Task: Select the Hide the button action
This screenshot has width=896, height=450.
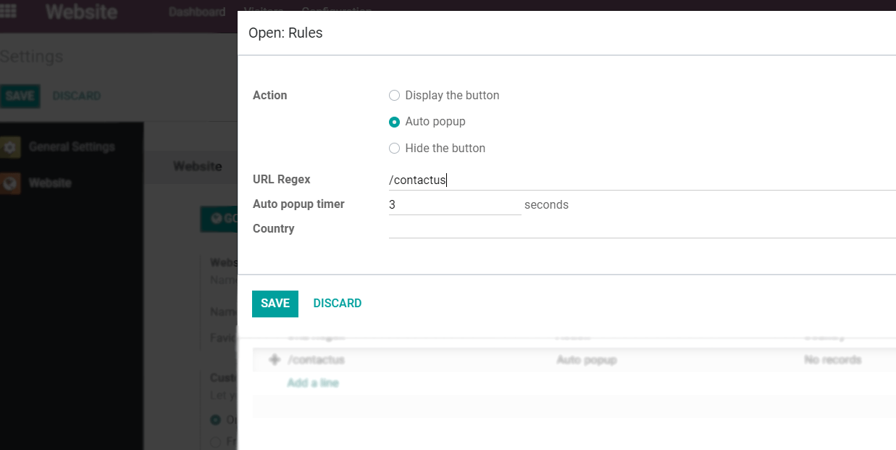Action: (394, 148)
